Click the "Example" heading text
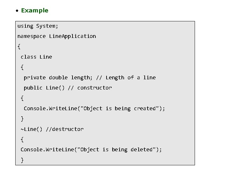 35,11
